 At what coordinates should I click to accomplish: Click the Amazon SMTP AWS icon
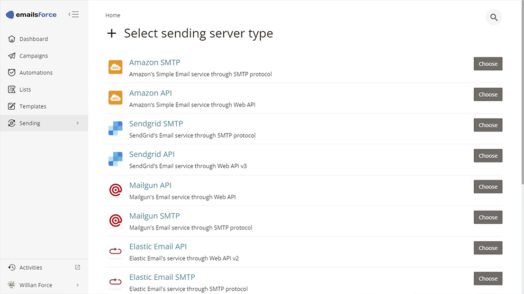115,67
